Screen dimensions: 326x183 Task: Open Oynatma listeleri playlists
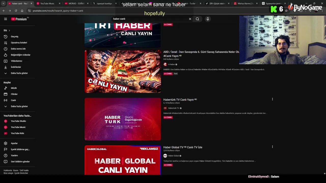pos(18,43)
